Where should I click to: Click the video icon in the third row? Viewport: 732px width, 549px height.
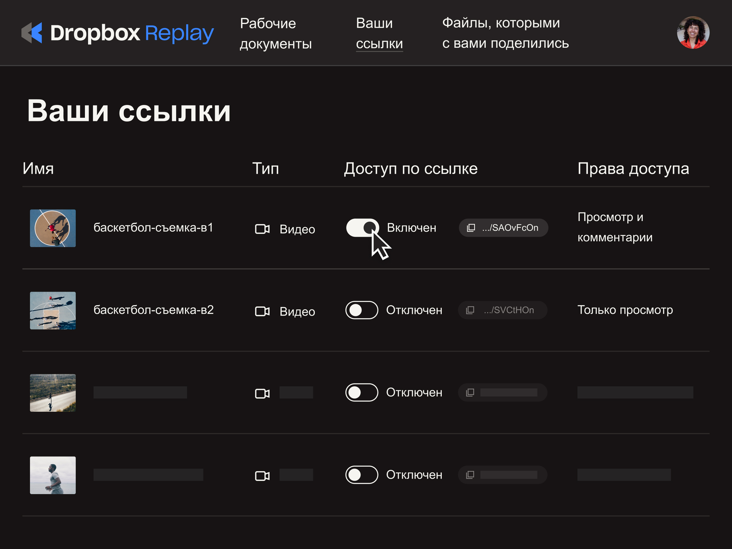[x=262, y=393]
